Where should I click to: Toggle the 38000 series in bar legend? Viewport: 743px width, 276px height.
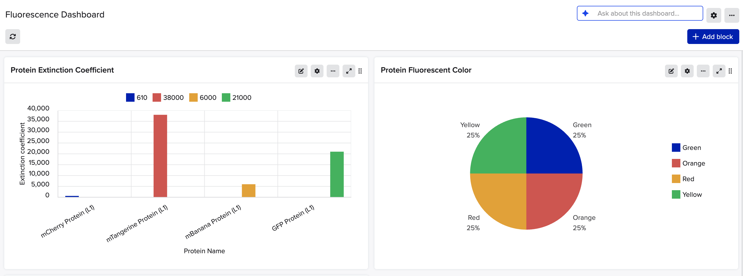coord(168,97)
